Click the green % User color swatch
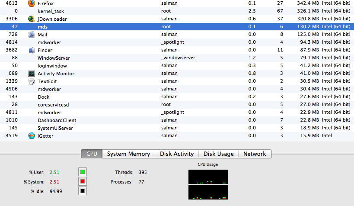 [83, 172]
